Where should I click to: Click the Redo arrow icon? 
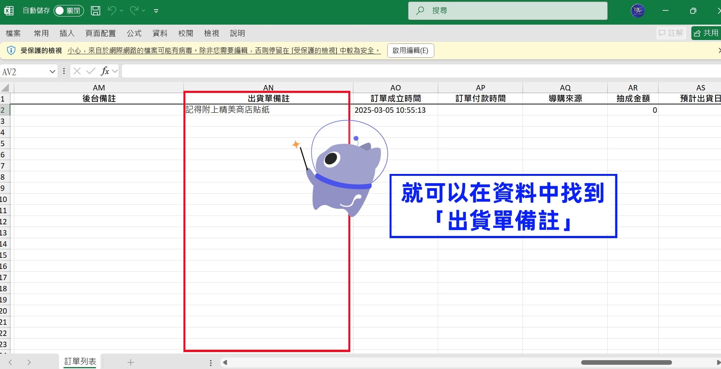[134, 10]
